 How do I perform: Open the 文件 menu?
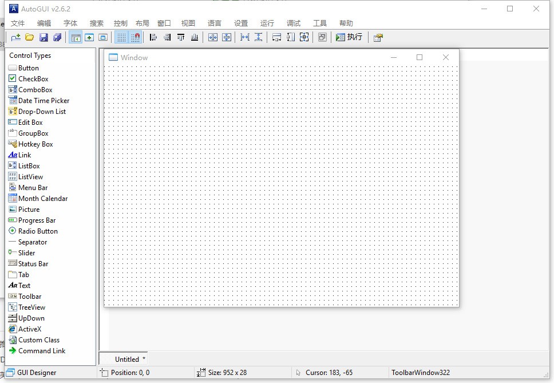pos(18,23)
